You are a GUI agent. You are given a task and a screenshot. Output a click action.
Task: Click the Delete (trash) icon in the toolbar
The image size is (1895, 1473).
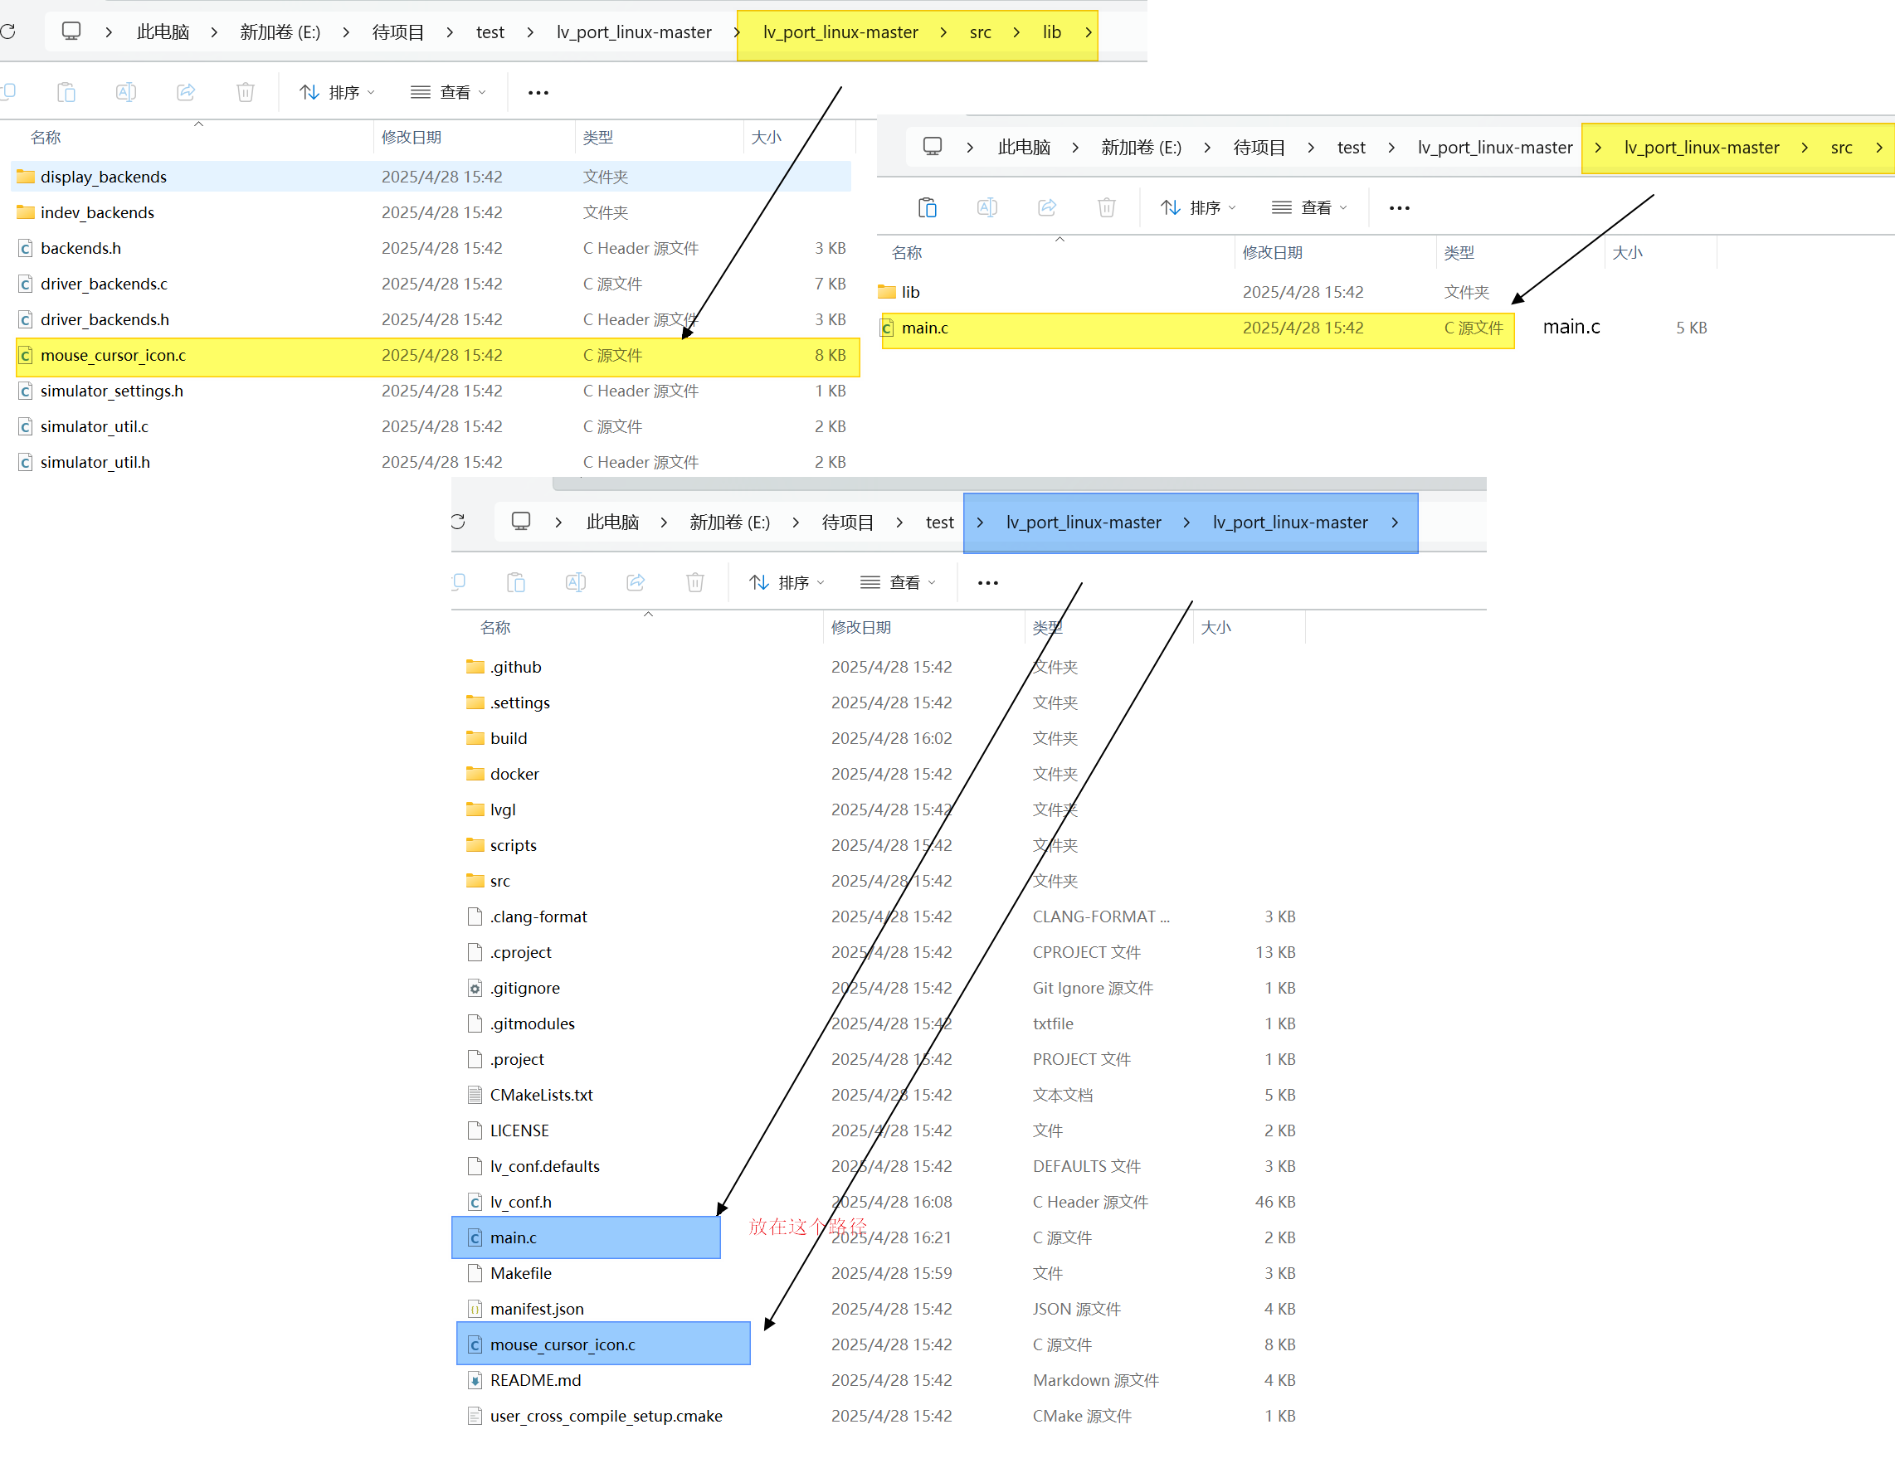tap(246, 92)
